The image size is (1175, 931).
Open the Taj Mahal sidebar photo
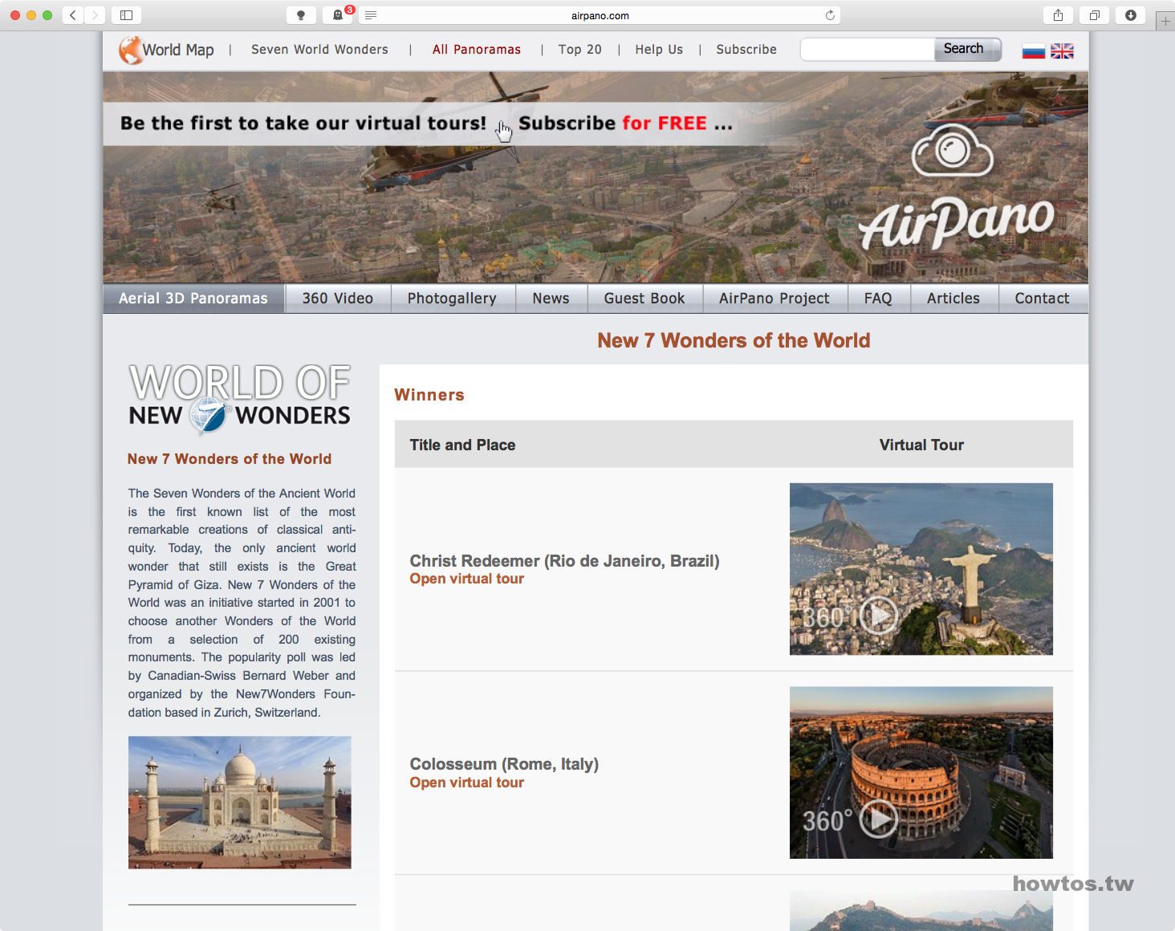pos(240,803)
